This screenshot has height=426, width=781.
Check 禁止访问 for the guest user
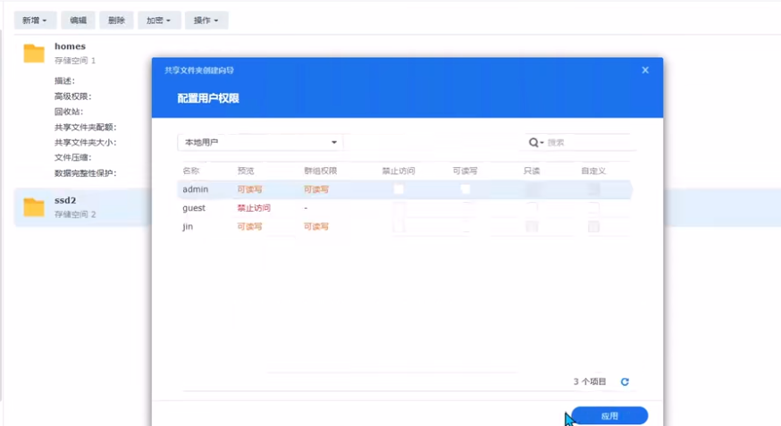tap(399, 208)
